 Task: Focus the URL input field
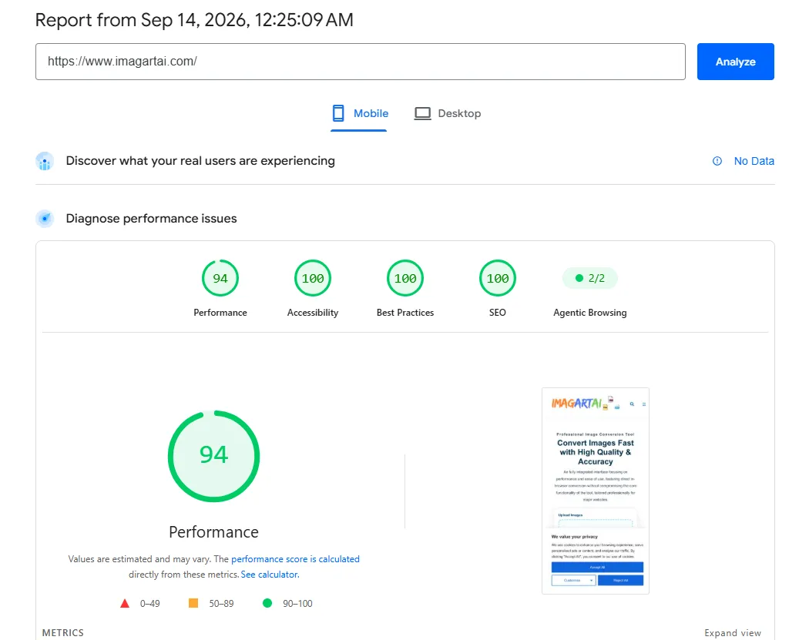point(361,62)
